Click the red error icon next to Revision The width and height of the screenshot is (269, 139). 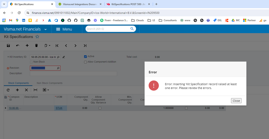point(8,68)
